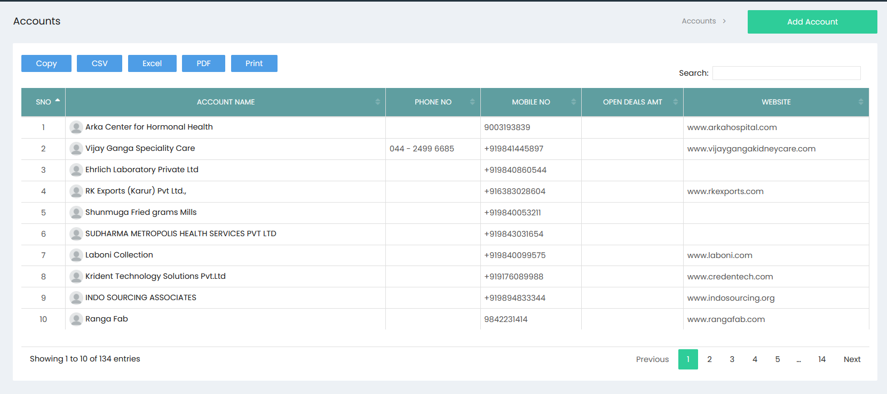
Task: Click avatar icon beside Laboni Collection
Action: click(76, 255)
